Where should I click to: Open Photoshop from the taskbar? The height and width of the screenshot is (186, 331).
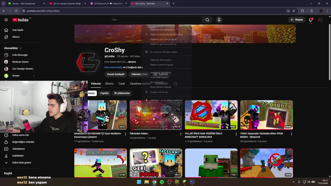[x=192, y=182]
